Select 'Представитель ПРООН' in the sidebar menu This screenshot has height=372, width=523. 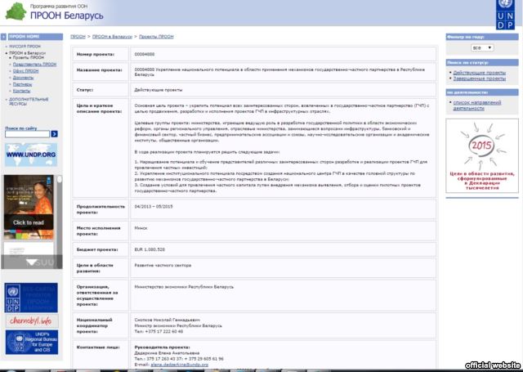(x=34, y=64)
